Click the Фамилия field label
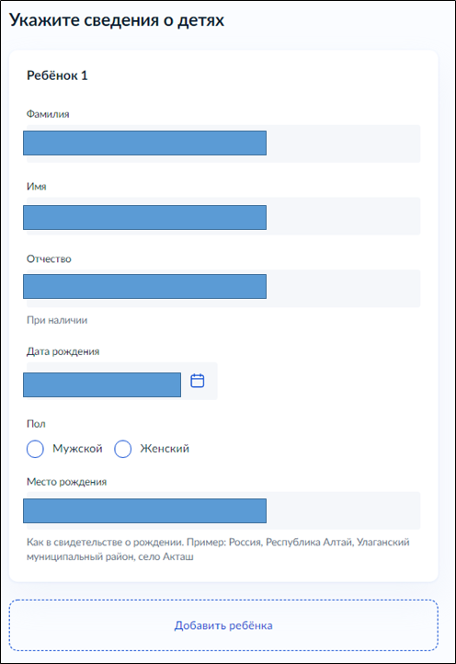The image size is (456, 664). [x=48, y=114]
